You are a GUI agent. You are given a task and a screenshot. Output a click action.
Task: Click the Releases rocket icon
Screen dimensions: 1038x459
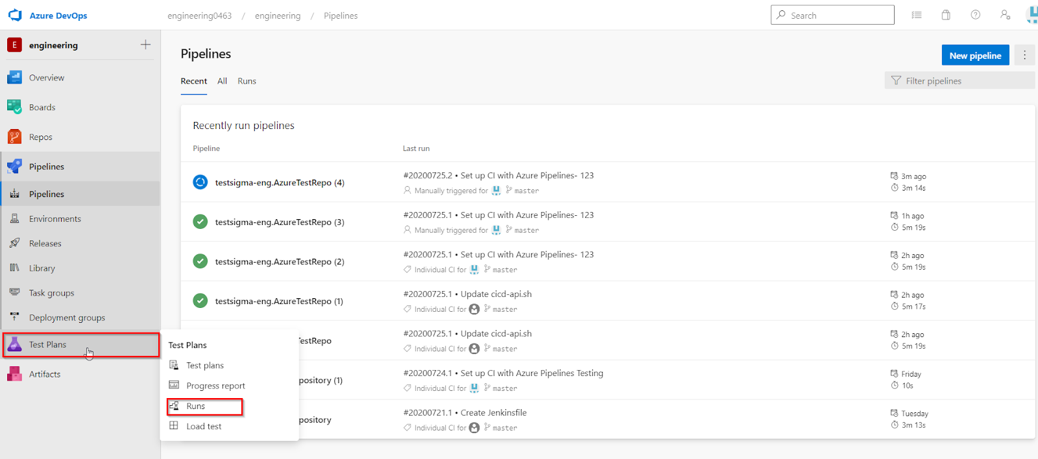coord(14,243)
